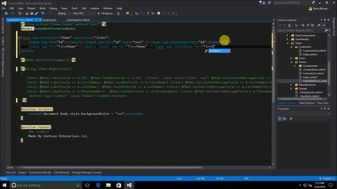
Task: Collapse the Customers folder
Action: coord(291,47)
